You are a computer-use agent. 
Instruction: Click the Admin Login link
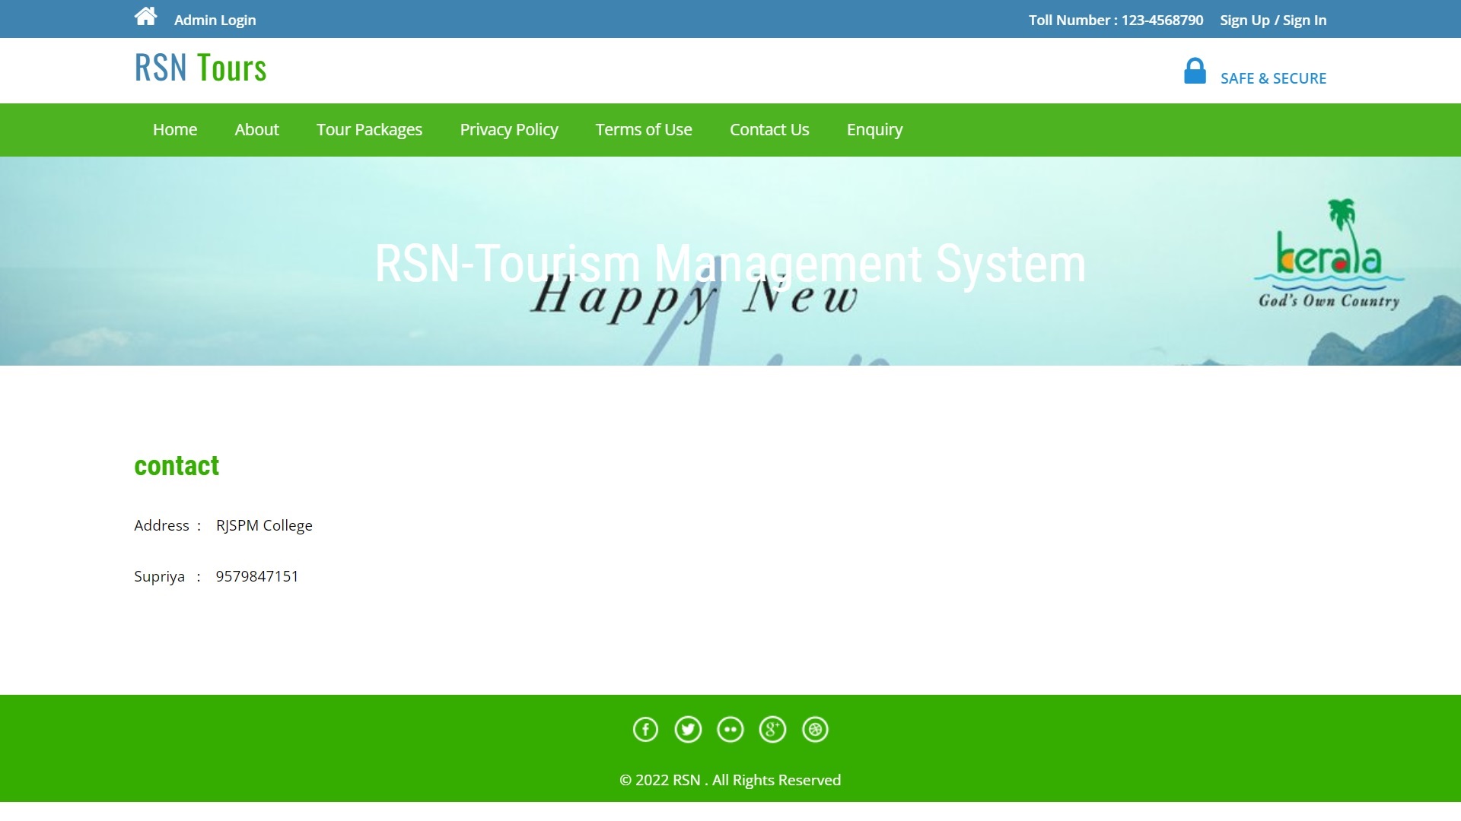pos(215,21)
